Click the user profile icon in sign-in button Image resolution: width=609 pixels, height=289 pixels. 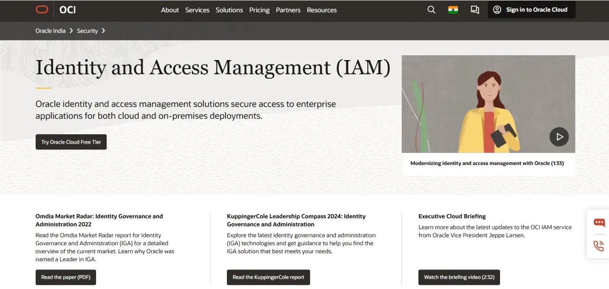pos(497,10)
